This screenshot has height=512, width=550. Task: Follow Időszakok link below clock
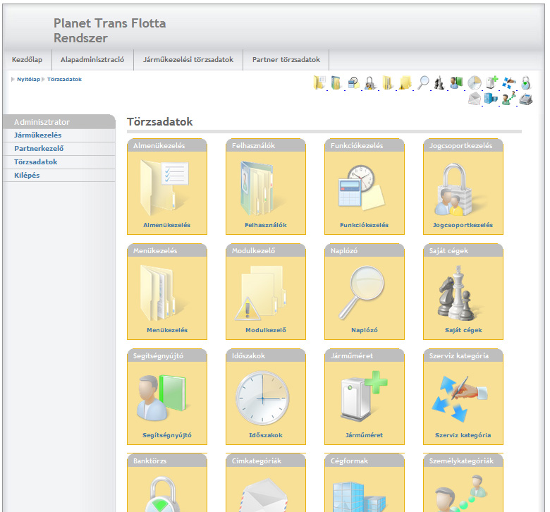[x=266, y=435]
